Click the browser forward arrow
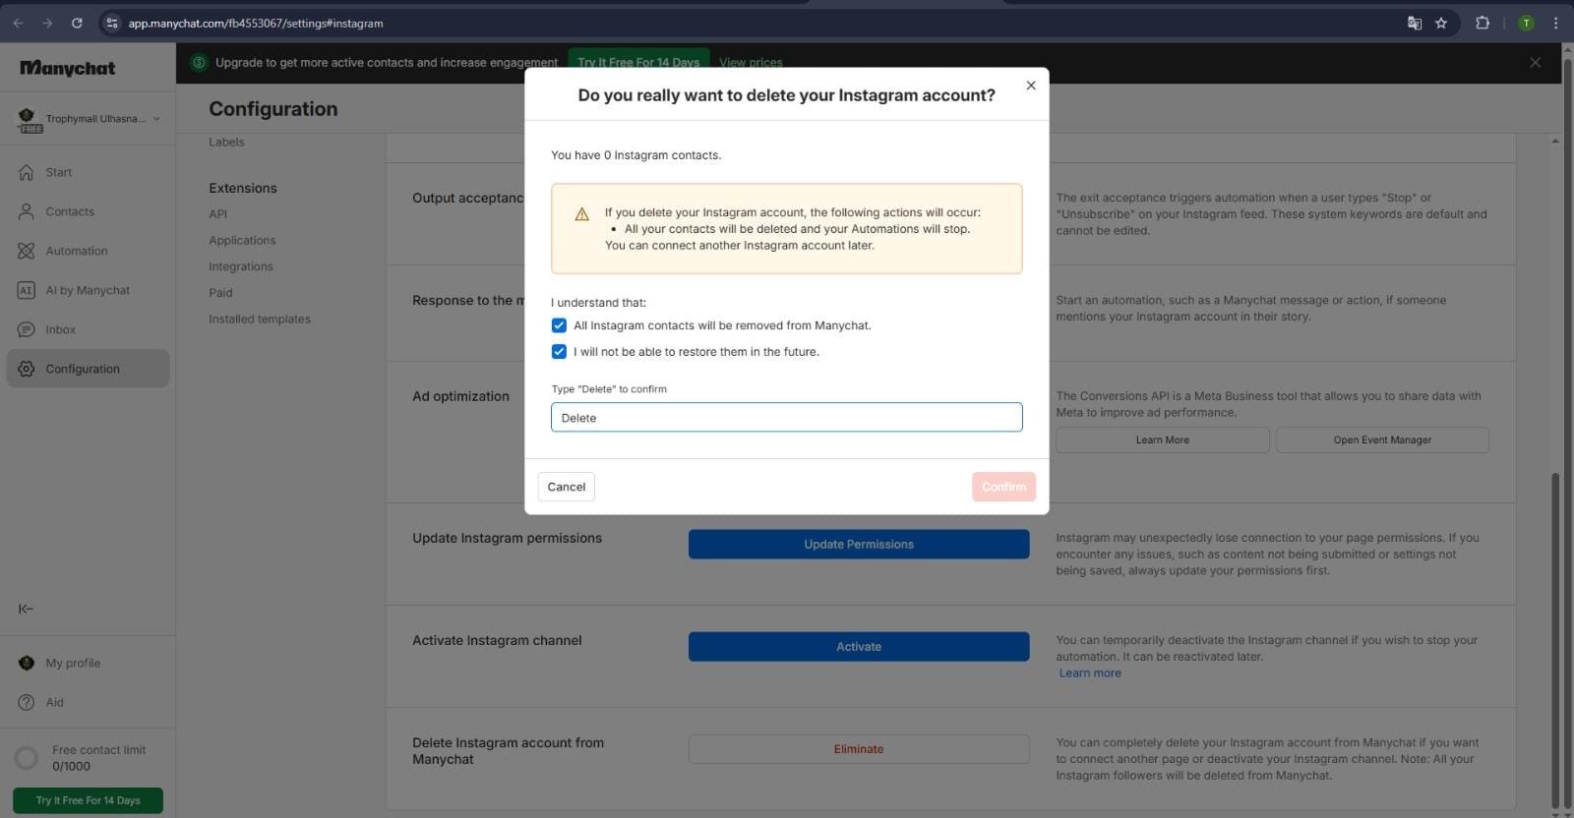Image resolution: width=1574 pixels, height=818 pixels. pyautogui.click(x=47, y=23)
